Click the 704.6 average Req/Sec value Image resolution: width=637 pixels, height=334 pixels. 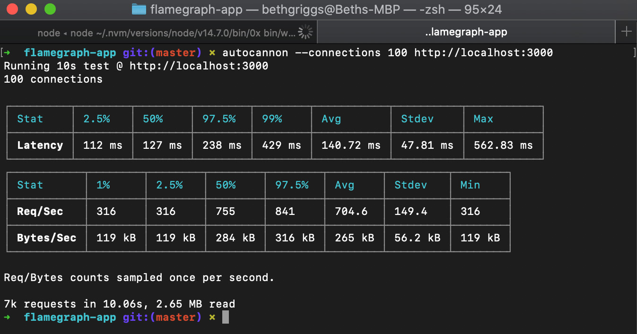click(351, 212)
